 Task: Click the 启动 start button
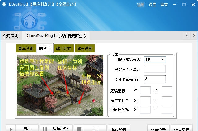pyautogui.click(x=27, y=128)
